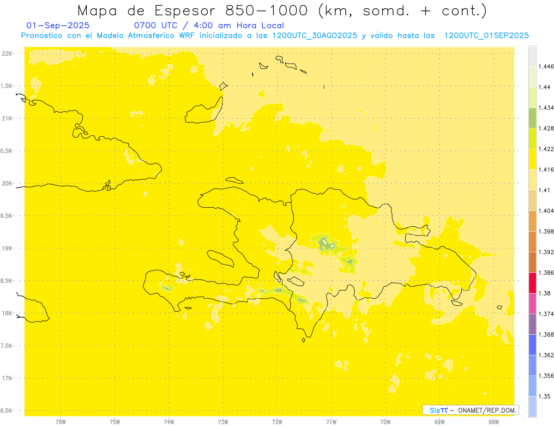This screenshot has width=554, height=428.
Task: Click the colorbar value 1.404
Action: pyautogui.click(x=547, y=211)
